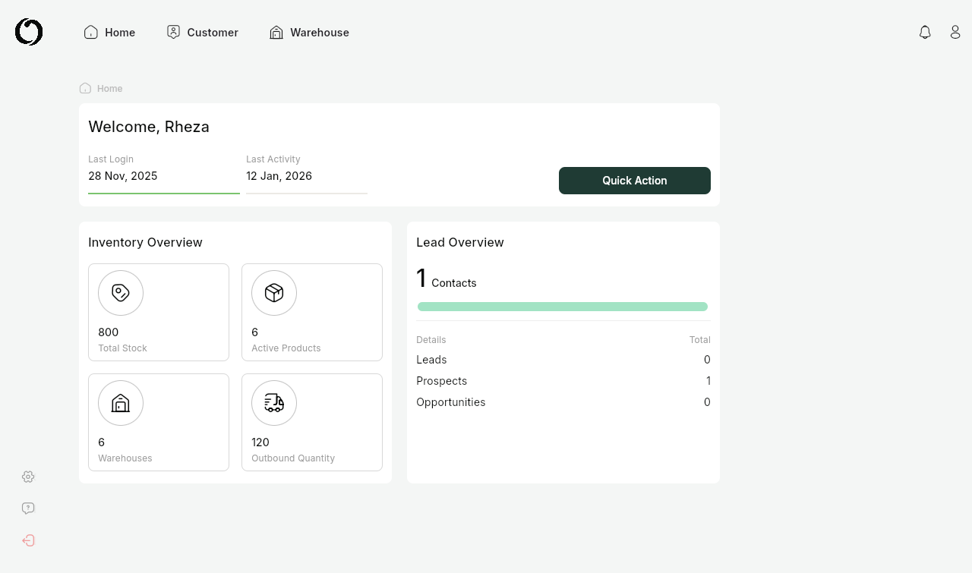Click the circular app logo

click(29, 32)
